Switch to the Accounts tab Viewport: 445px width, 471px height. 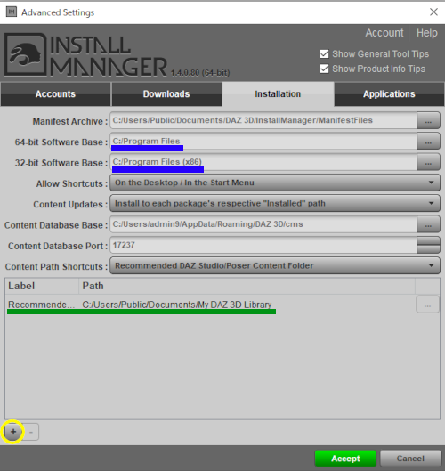click(x=55, y=94)
